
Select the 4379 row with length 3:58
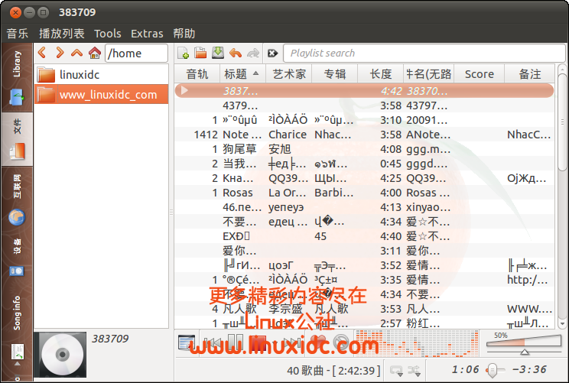(x=364, y=105)
